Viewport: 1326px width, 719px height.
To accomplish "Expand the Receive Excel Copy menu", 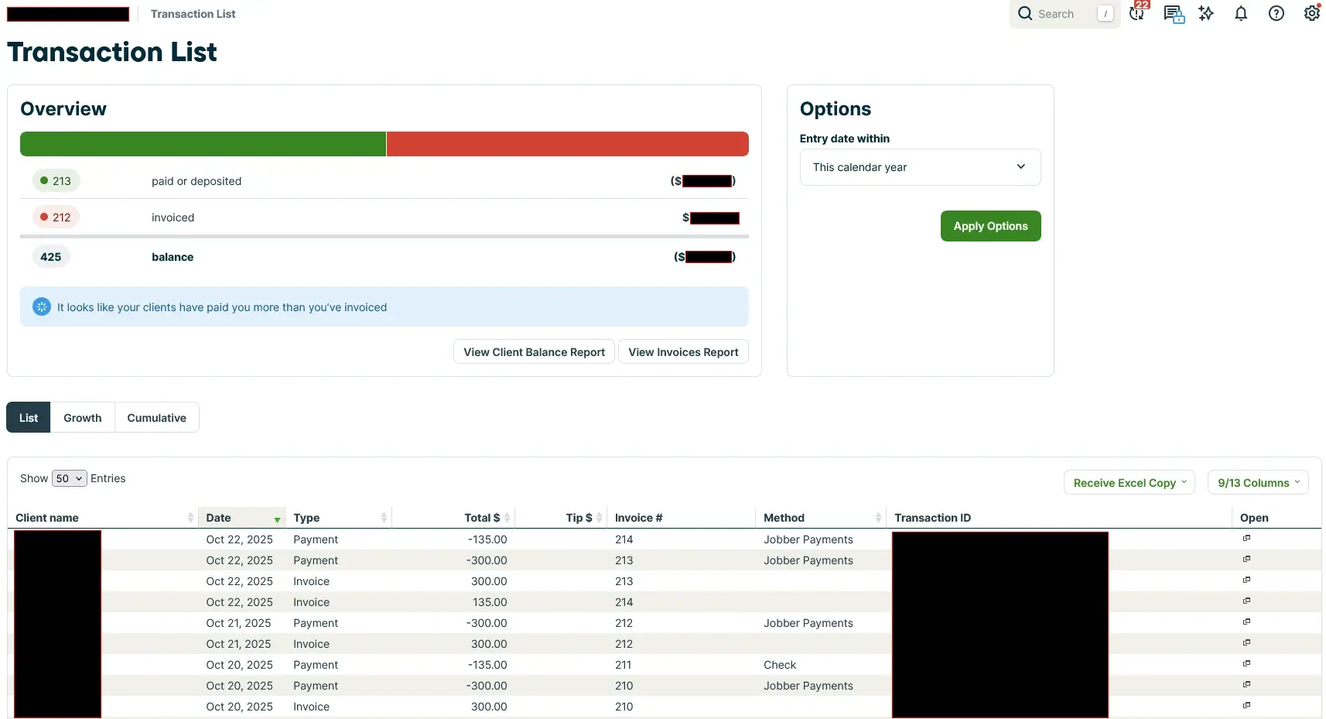I will [x=1129, y=483].
